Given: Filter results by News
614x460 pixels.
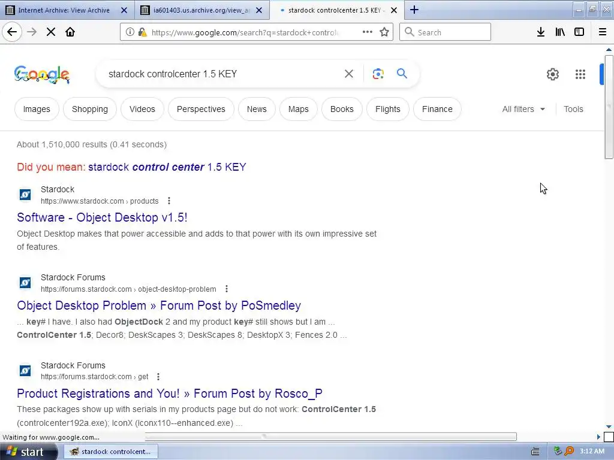Looking at the screenshot, I should click(257, 109).
